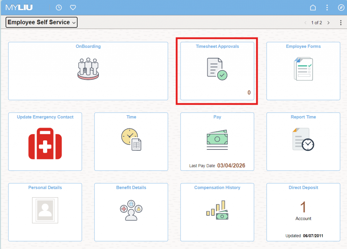The image size is (347, 249).
Task: Open header Actions vertical dots menu
Action: 327,7
